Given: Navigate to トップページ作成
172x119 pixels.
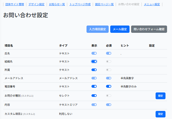Looking at the screenshot, I should point(80,4).
